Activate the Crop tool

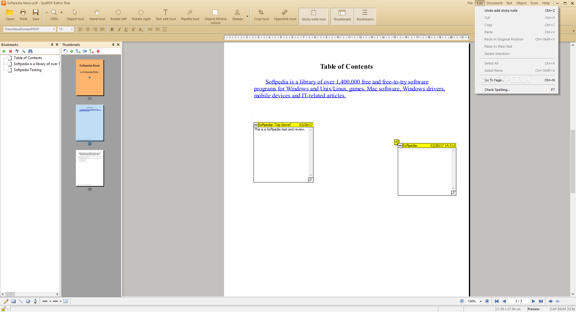pyautogui.click(x=261, y=15)
